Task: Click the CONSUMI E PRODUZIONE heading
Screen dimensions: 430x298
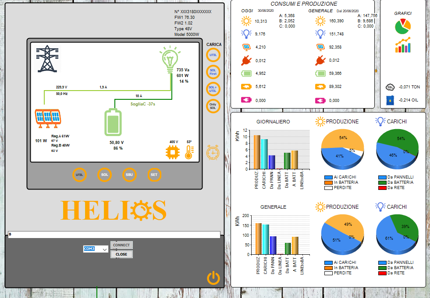Action: (304, 4)
